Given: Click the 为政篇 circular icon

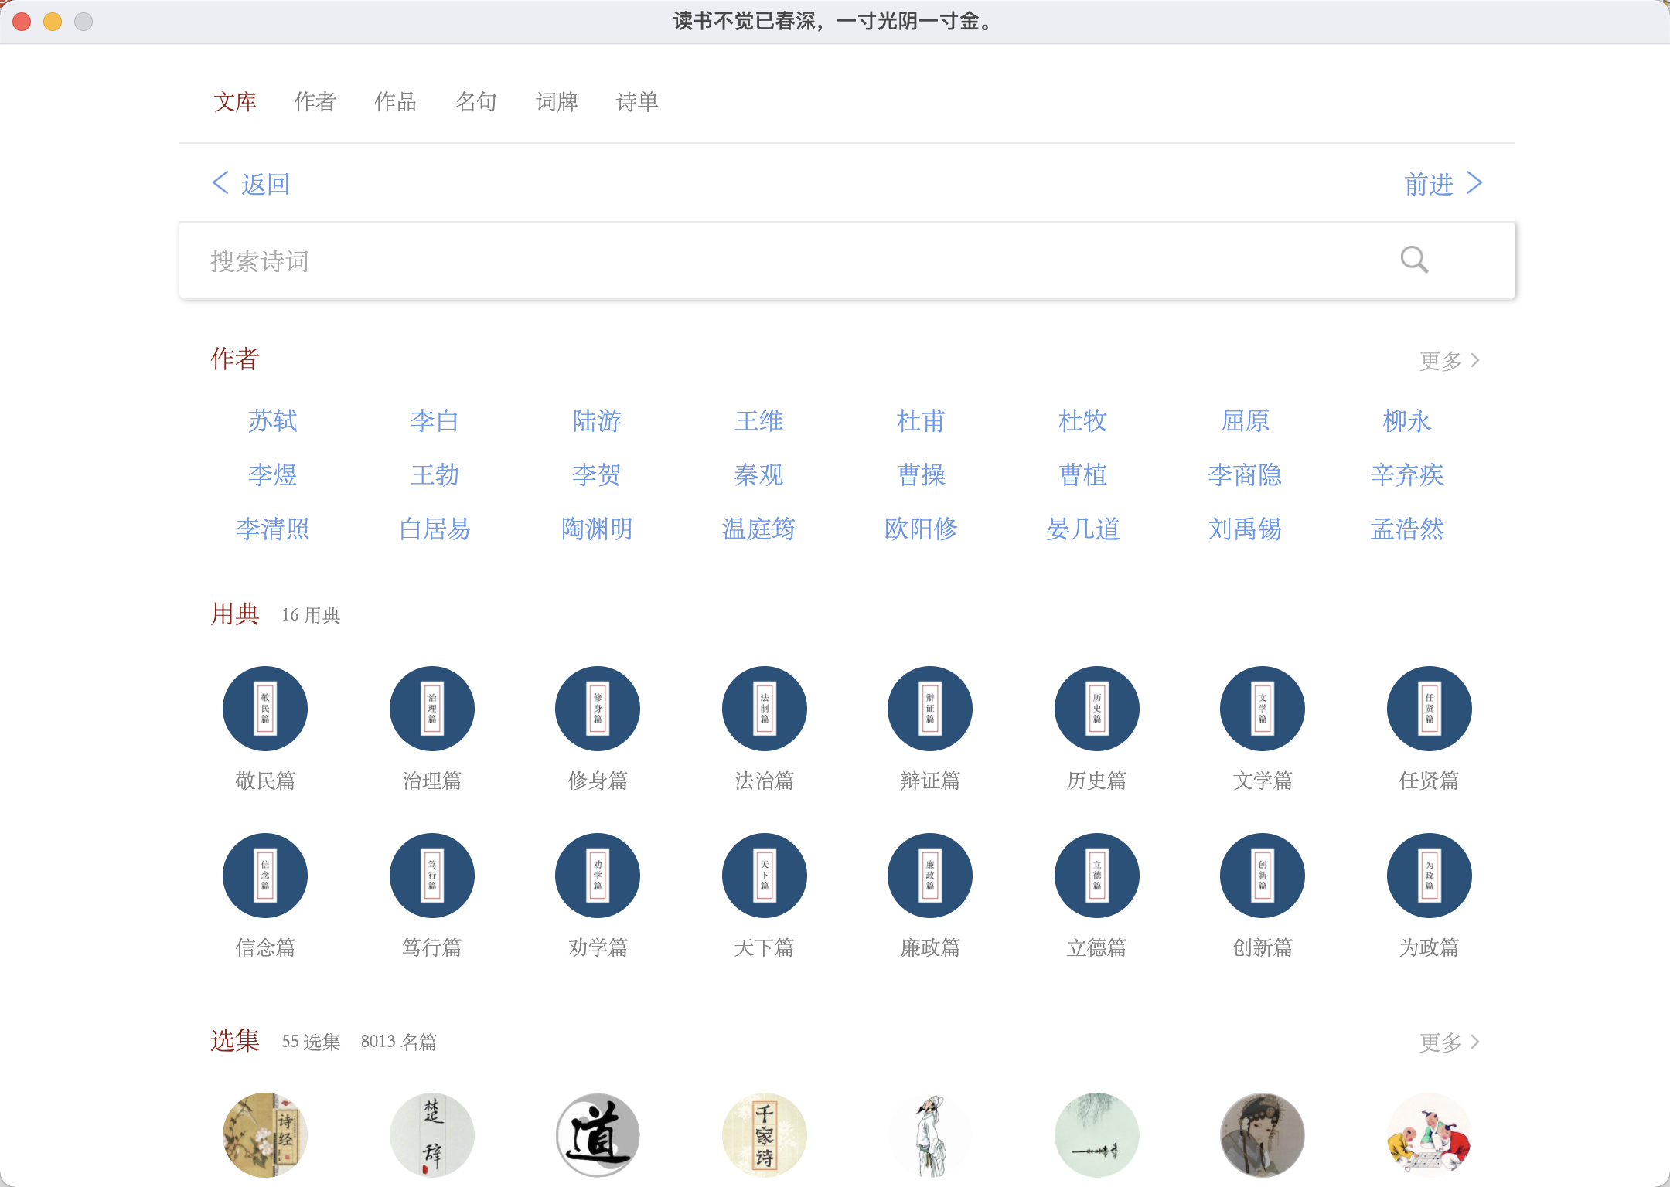Looking at the screenshot, I should point(1429,876).
